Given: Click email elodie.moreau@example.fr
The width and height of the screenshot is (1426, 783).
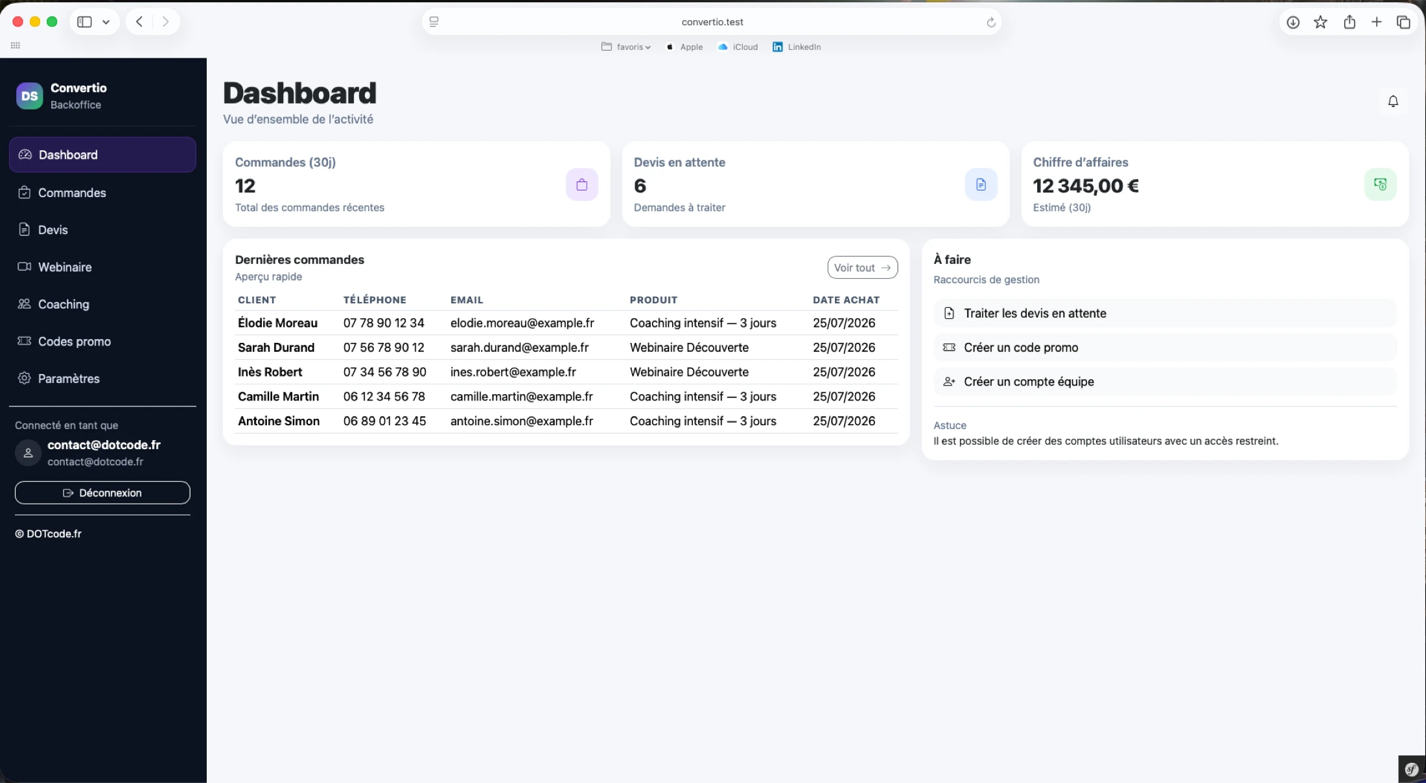Looking at the screenshot, I should [x=522, y=323].
